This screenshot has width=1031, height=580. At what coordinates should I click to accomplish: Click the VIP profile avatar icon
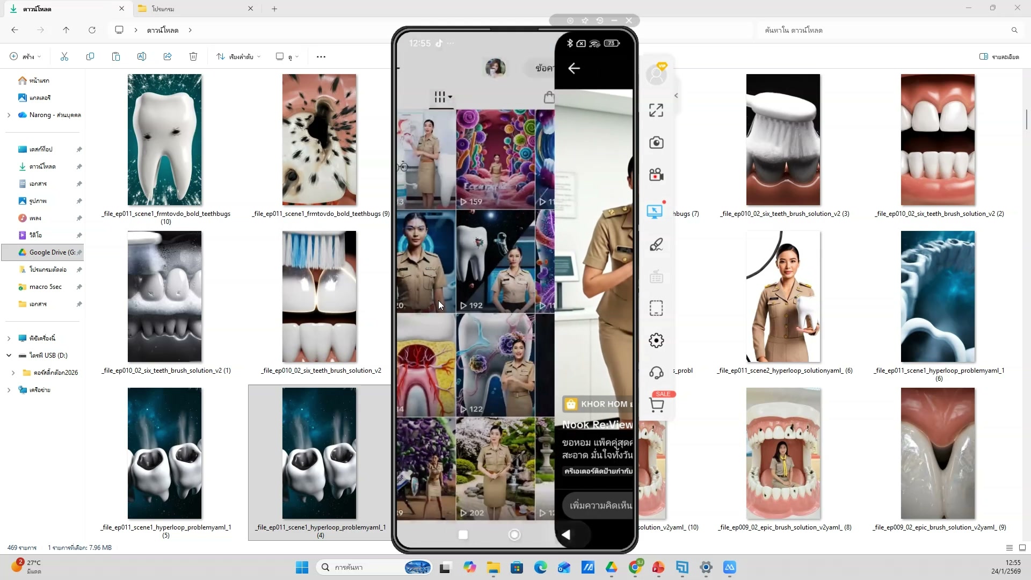pos(656,75)
